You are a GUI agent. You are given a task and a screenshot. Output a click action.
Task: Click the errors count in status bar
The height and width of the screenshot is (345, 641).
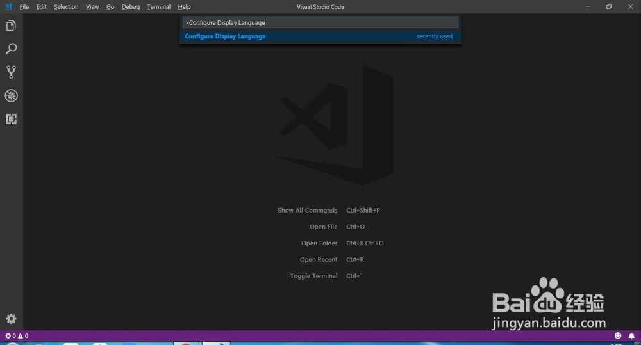pos(11,335)
